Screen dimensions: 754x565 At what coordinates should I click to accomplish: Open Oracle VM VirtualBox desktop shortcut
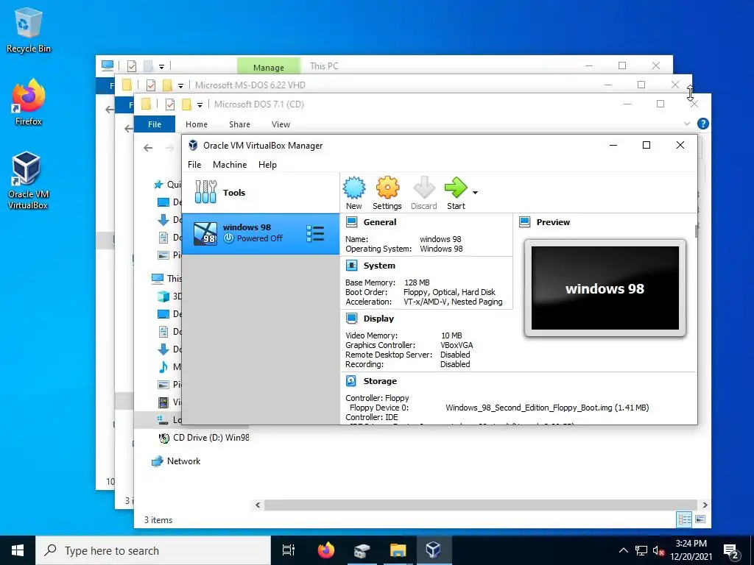(28, 181)
